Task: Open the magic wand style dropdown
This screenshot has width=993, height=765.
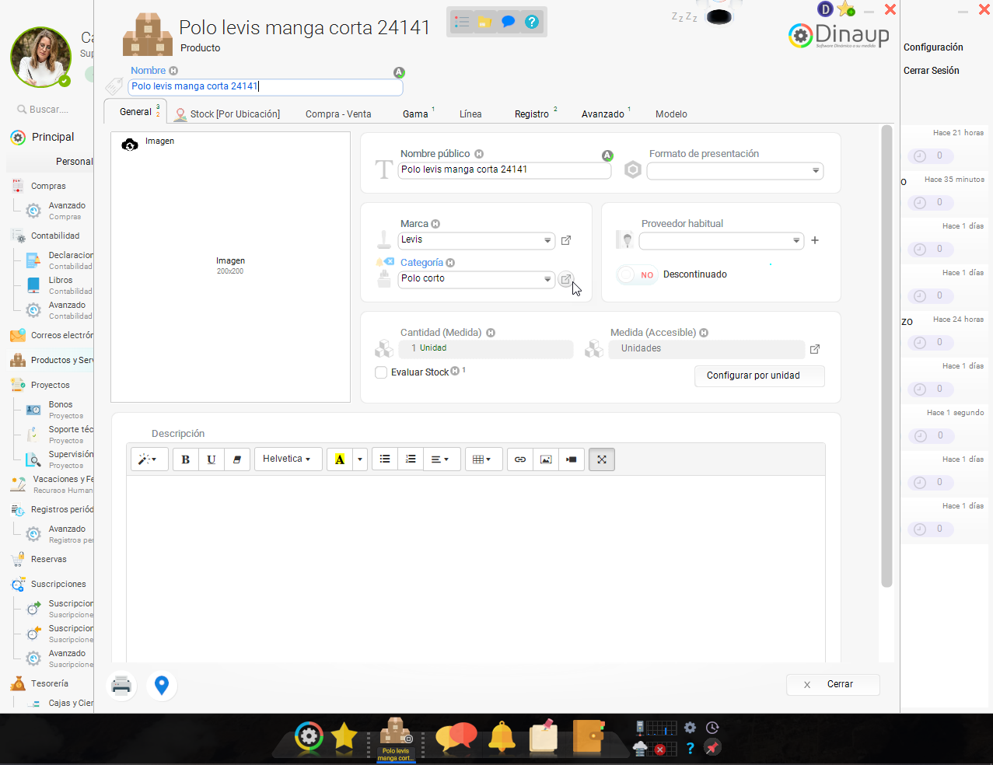Action: 148,459
